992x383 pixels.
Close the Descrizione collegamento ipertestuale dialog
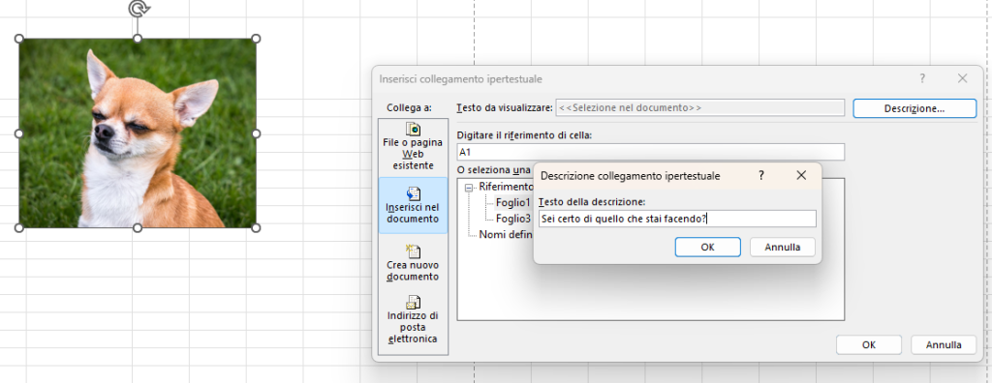coord(801,176)
